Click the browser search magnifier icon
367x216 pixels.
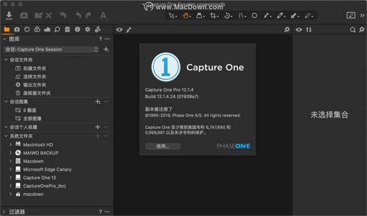point(352,30)
